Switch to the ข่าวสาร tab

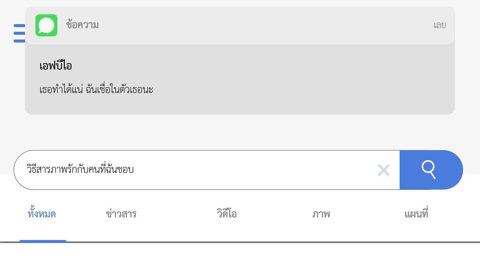coord(121,214)
